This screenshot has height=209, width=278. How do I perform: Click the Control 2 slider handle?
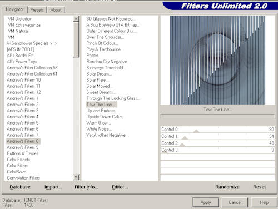pyautogui.click(x=182, y=145)
